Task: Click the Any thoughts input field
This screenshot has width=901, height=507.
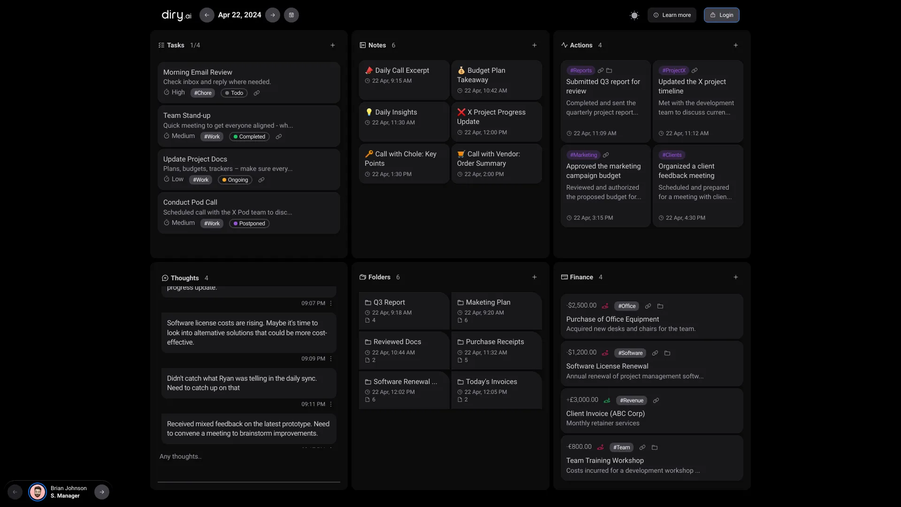Action: pos(249,456)
